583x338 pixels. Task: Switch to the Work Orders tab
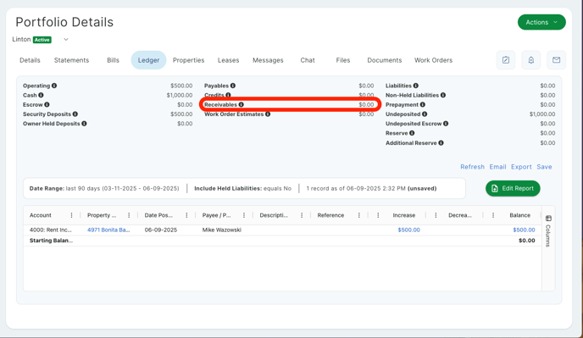(x=434, y=60)
